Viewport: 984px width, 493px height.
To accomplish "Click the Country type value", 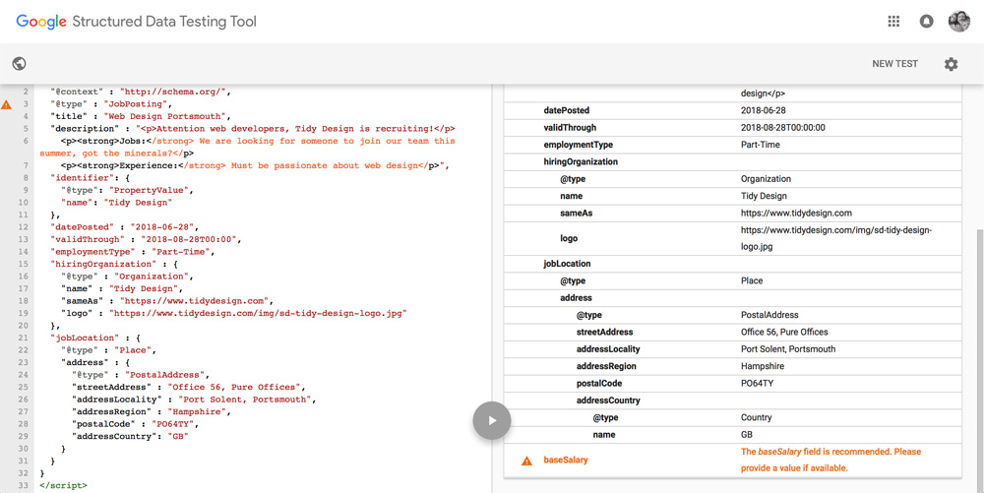I will coord(756,417).
